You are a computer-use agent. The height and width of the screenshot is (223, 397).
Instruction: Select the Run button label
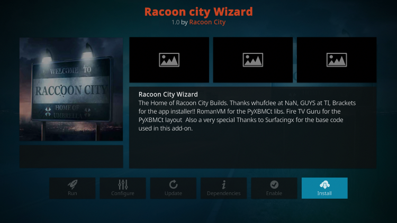(72, 193)
